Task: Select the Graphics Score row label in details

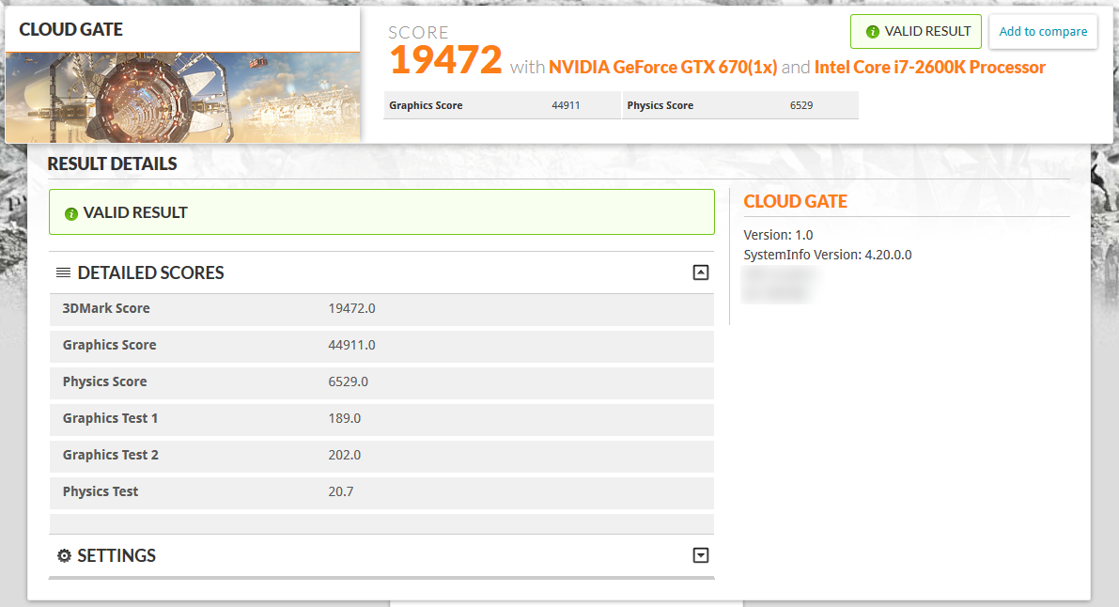Action: (x=109, y=345)
